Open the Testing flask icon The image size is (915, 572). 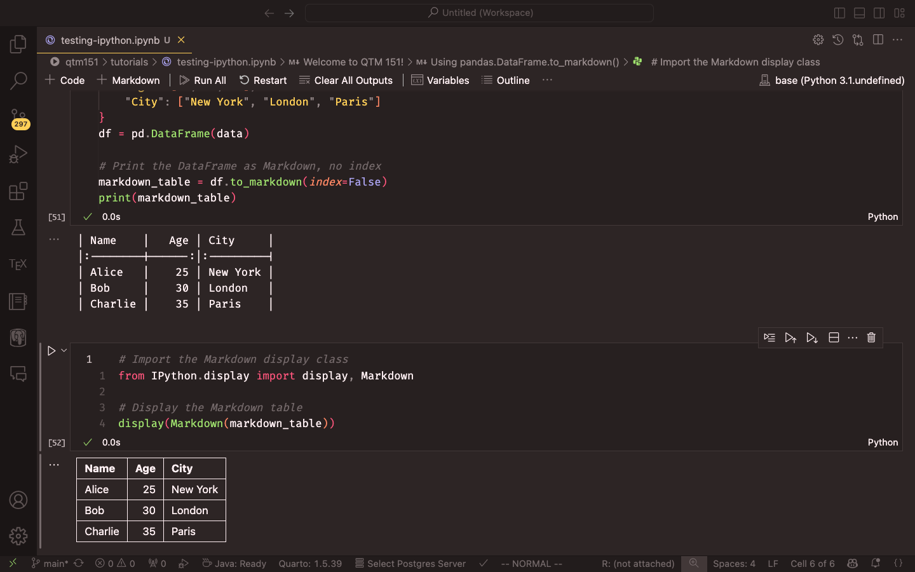coord(18,228)
